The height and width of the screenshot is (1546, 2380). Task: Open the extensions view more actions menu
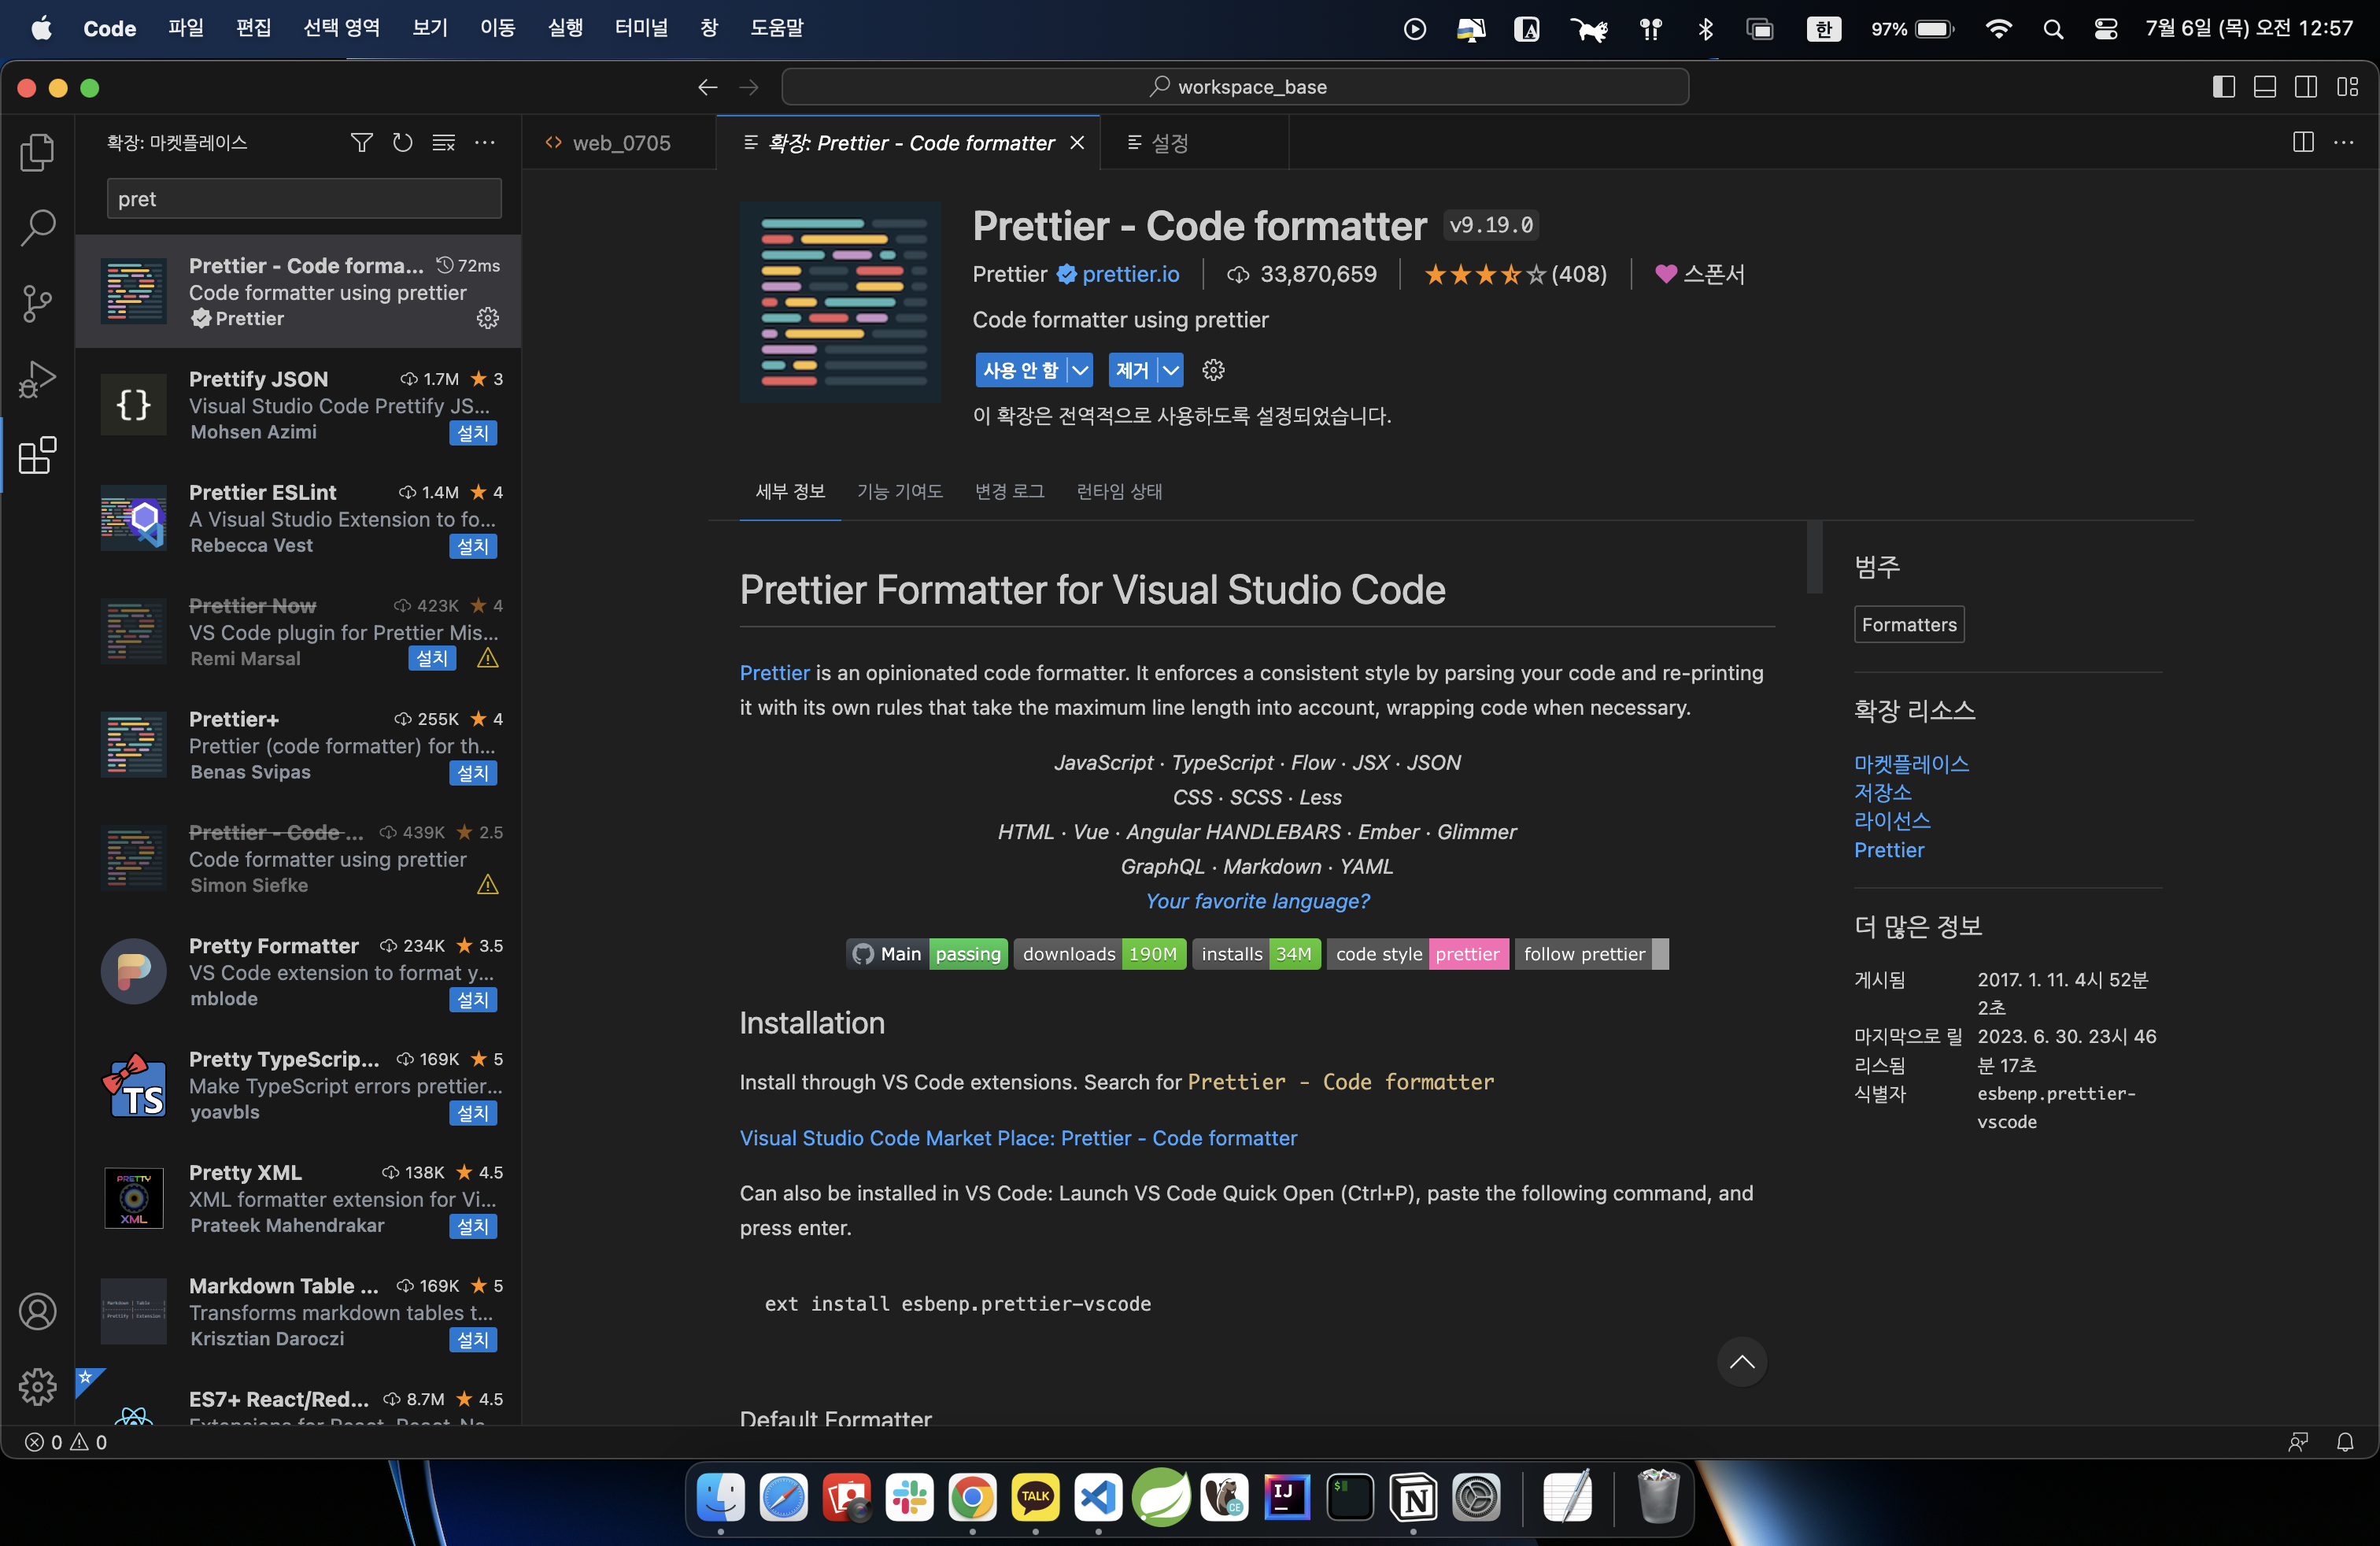[x=486, y=143]
